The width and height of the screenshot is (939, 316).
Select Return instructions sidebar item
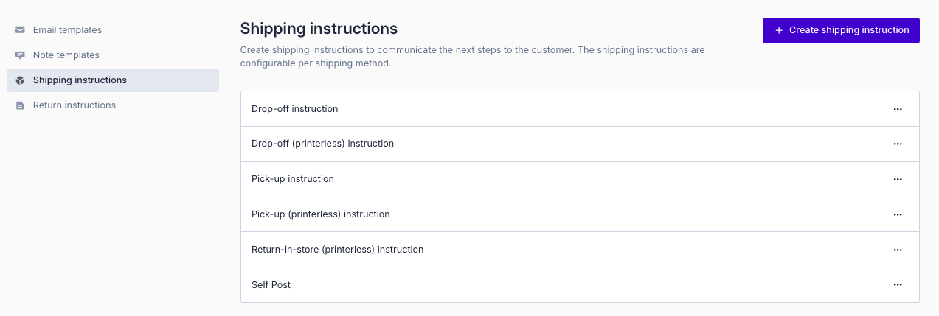click(x=74, y=105)
